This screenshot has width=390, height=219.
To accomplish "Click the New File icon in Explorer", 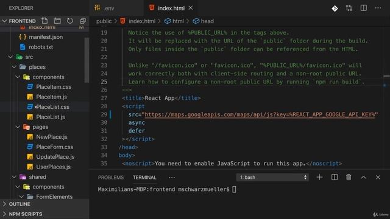I will click(44, 21).
